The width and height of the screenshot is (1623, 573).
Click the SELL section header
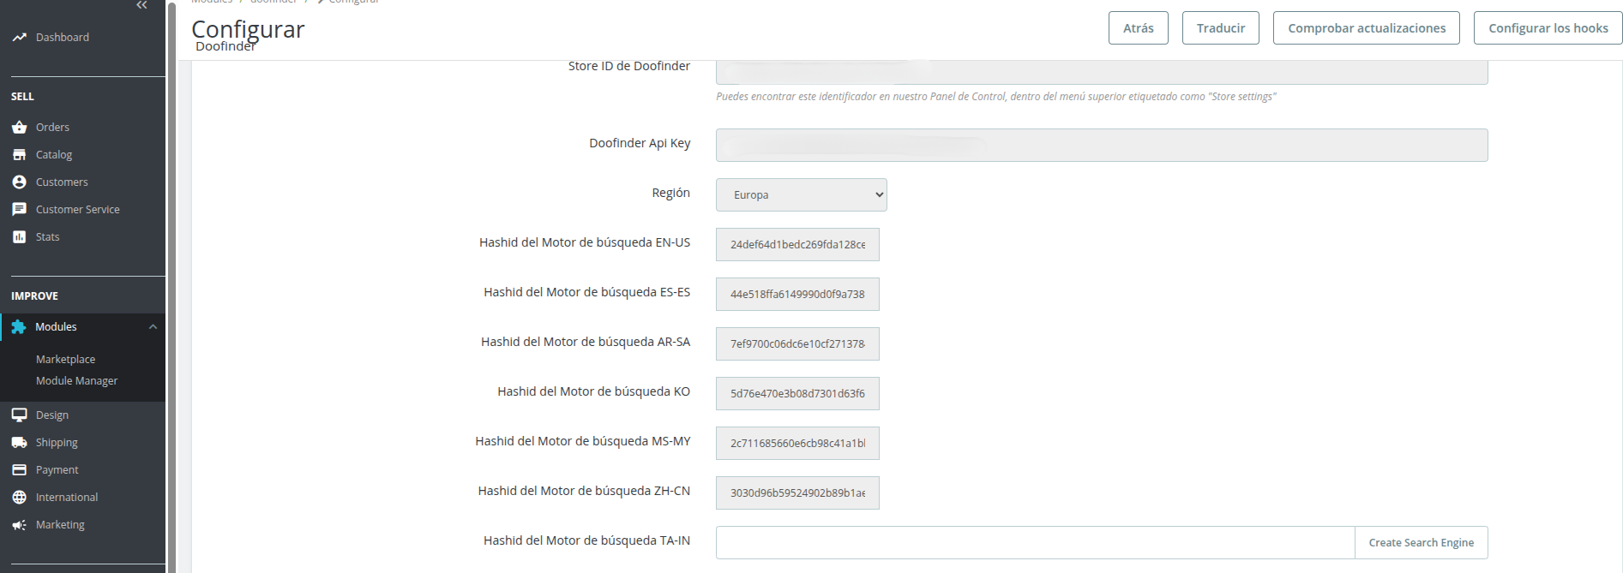pos(22,97)
